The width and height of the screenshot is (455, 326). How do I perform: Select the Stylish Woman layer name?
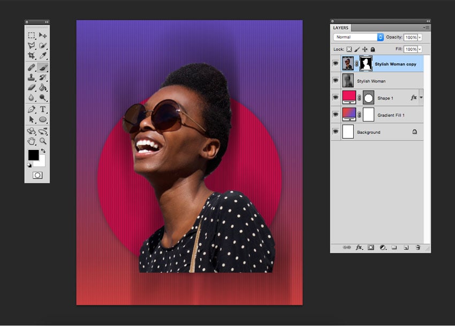[371, 81]
